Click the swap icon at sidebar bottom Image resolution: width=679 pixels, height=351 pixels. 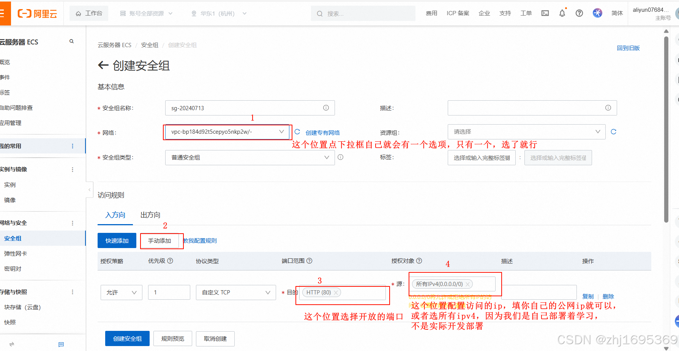coord(12,344)
